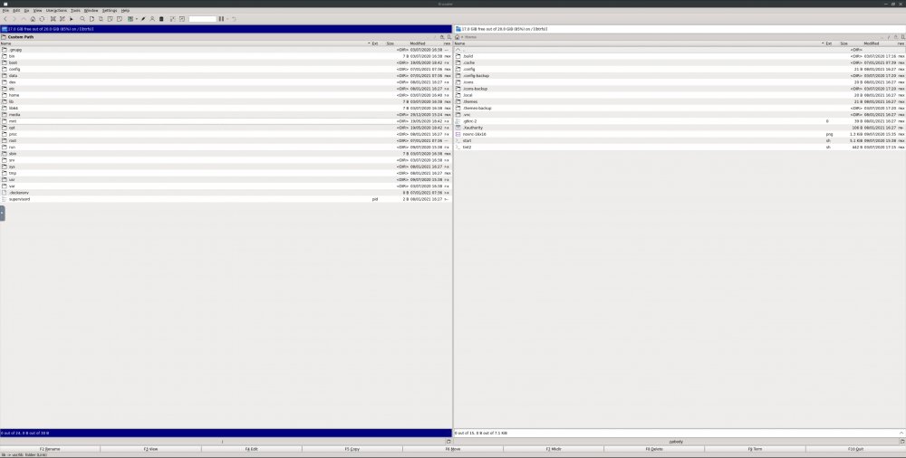Viewport: 906px width, 458px height.
Task: Click the F2 Rename button
Action: (50, 449)
